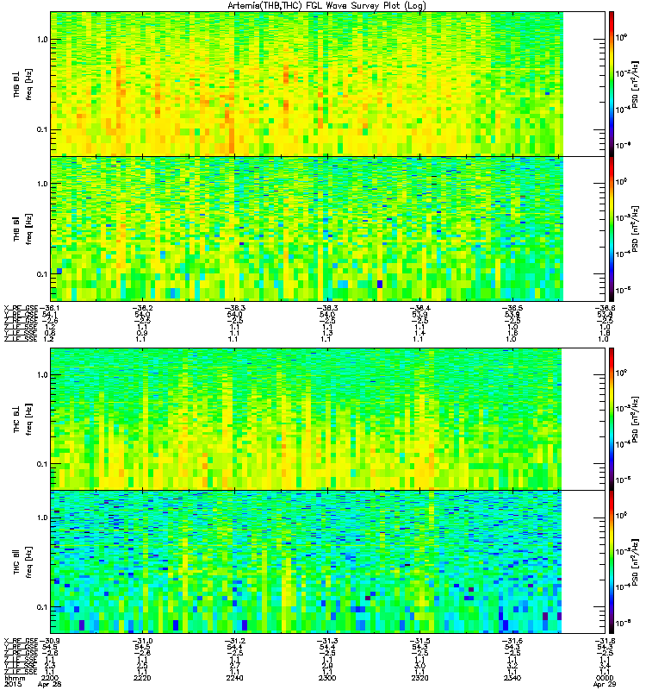Click the THC X_RE_GSE value -31.6
The width and height of the screenshot is (646, 690).
[x=512, y=641]
